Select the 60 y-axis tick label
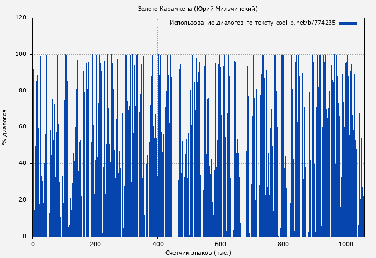 click(x=23, y=127)
